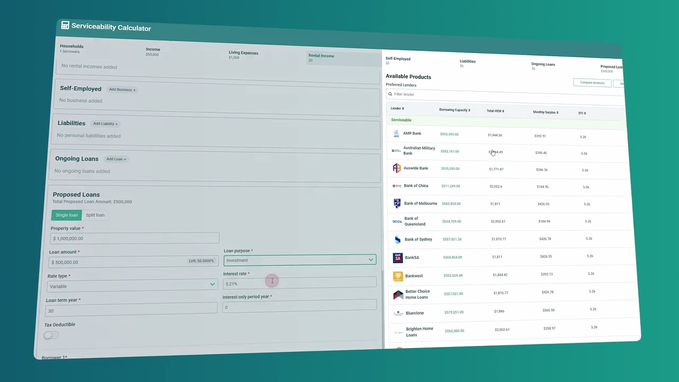Toggle the Tax Deductible switch

(51, 335)
